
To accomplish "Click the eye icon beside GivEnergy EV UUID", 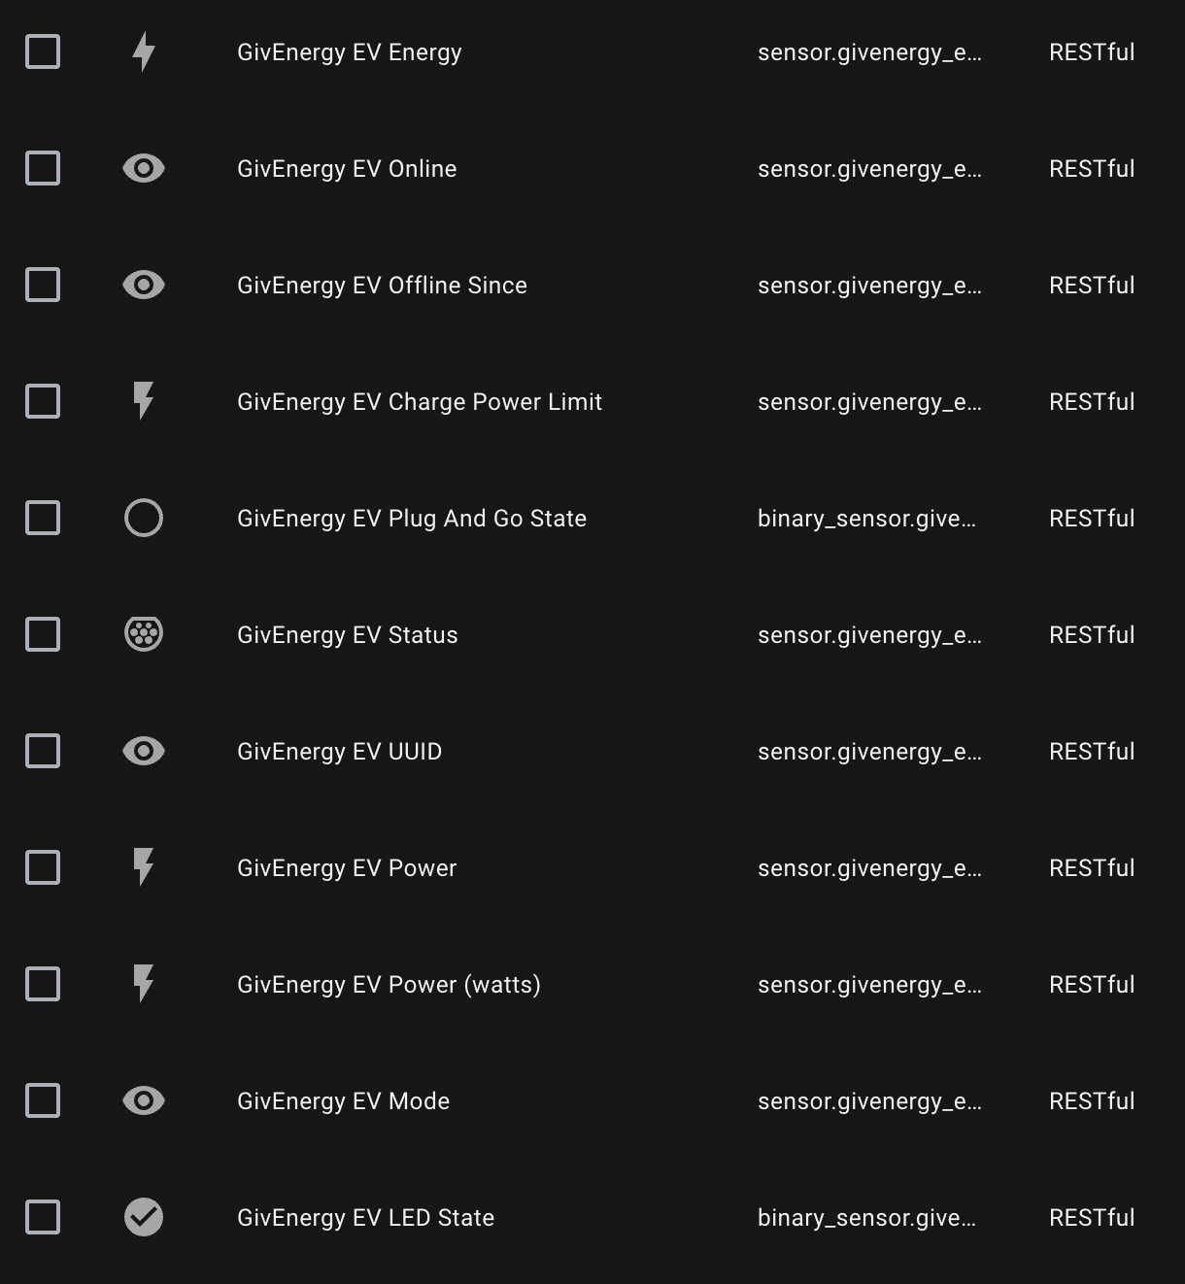I will point(144,751).
